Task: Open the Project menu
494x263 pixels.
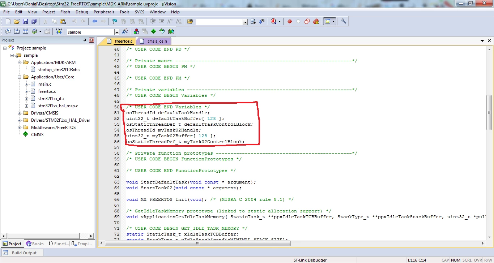Action: 48,12
